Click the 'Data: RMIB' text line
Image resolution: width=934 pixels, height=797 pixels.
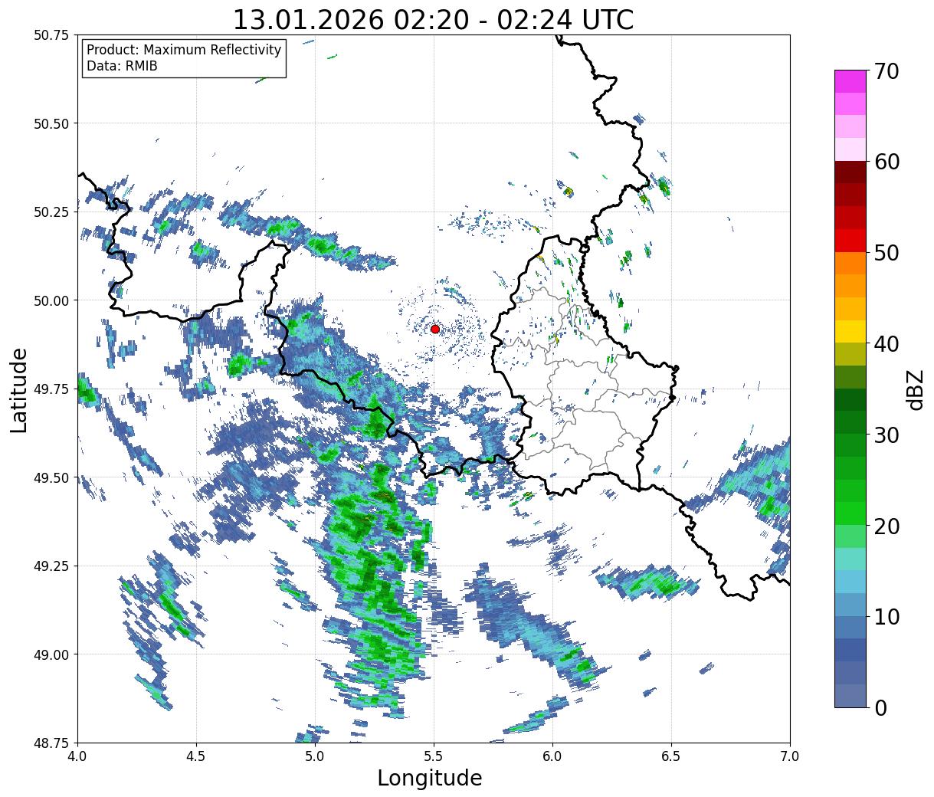tap(122, 67)
